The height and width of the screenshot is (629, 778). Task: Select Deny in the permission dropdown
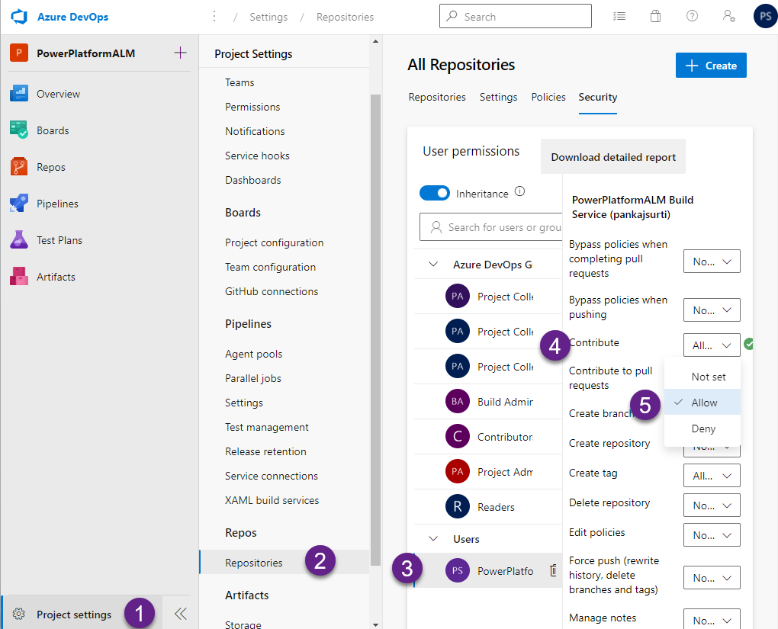[702, 428]
